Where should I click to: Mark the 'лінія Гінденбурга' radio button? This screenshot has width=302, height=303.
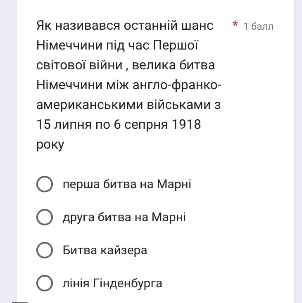pos(45,283)
